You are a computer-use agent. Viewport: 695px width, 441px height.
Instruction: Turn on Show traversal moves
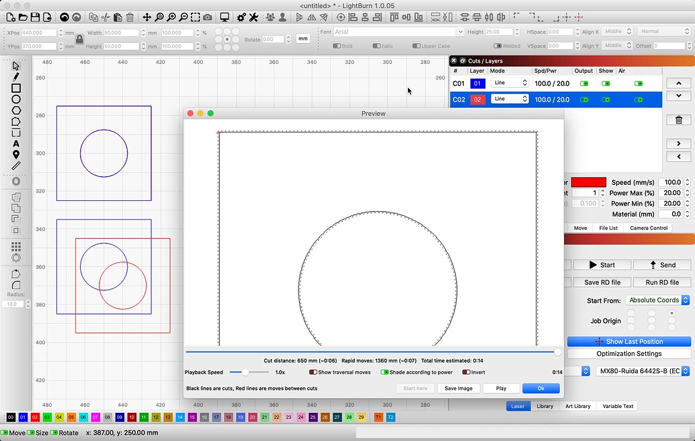(314, 372)
